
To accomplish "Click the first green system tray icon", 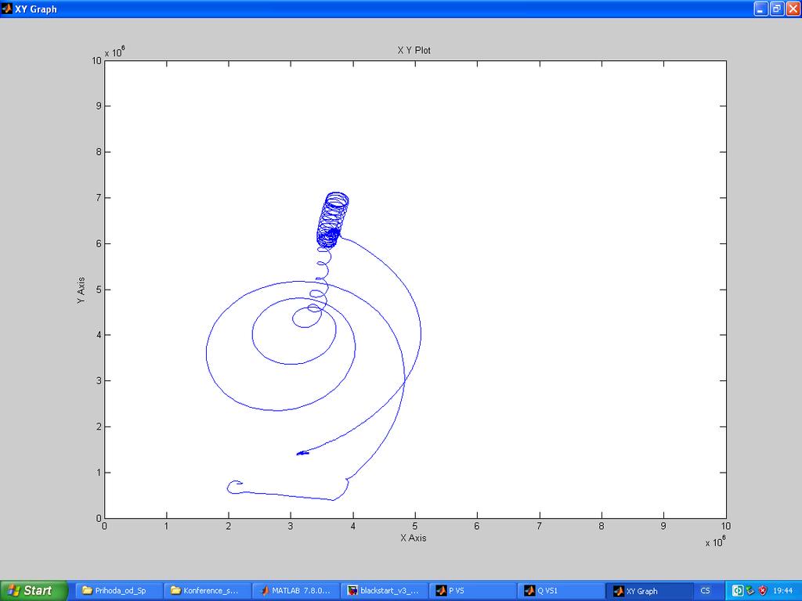I will pos(738,591).
